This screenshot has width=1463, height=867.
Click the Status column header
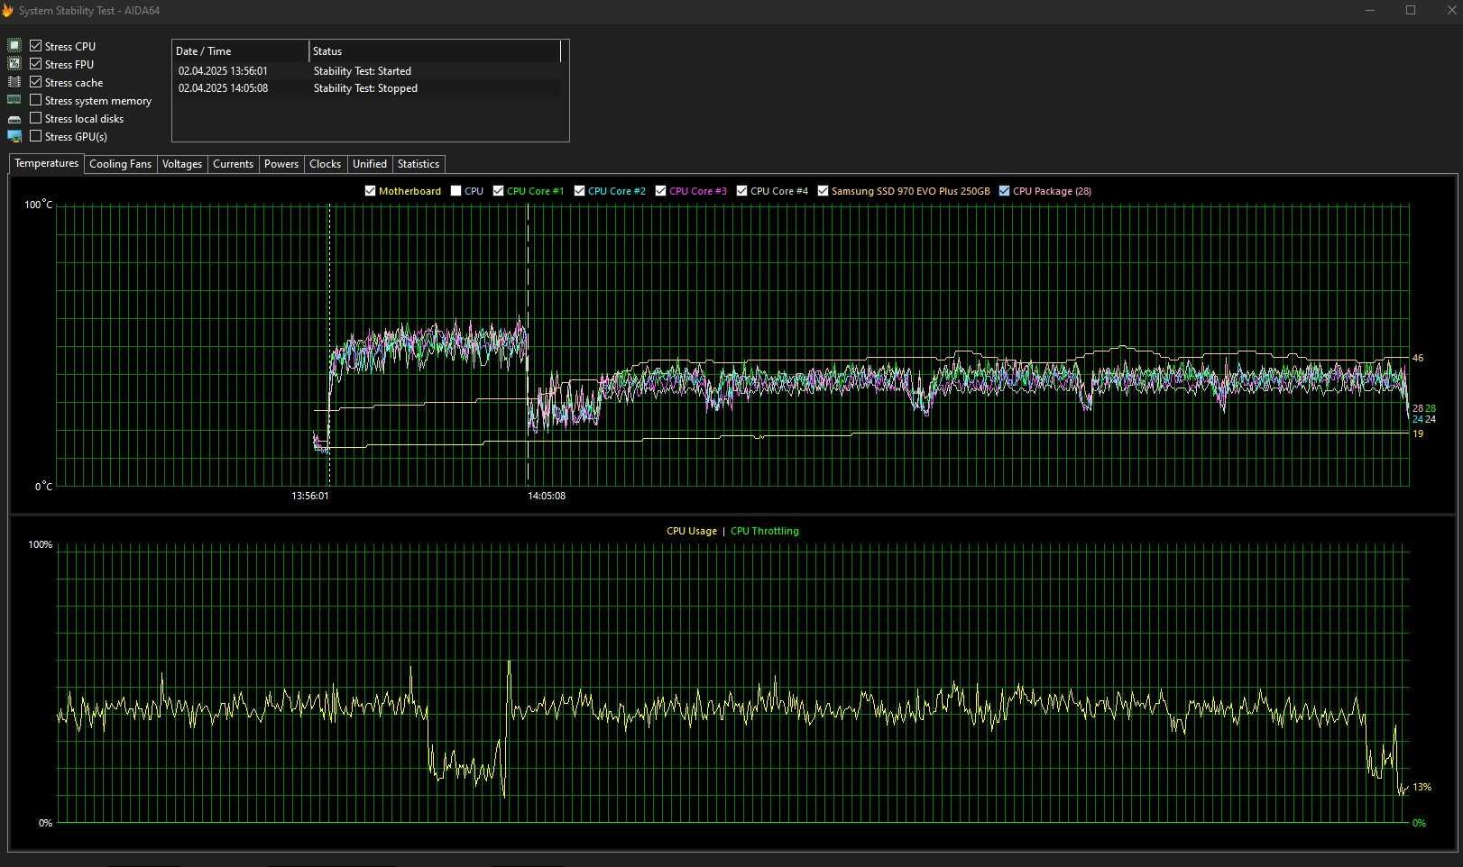coord(435,51)
